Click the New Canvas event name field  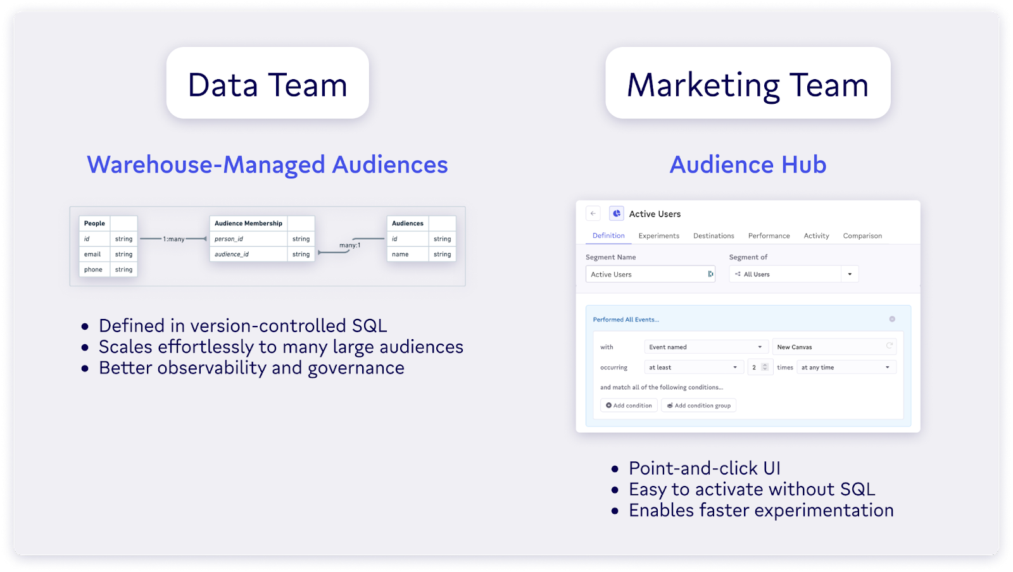pos(834,347)
